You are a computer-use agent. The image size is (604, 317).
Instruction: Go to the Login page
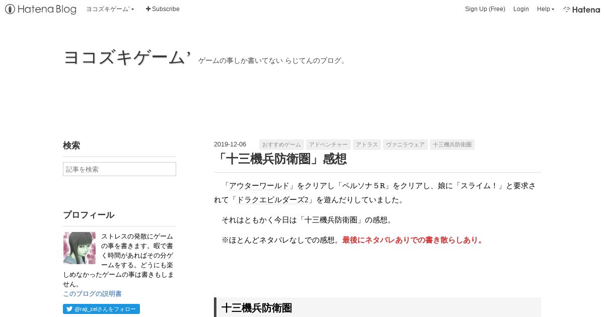click(x=521, y=9)
